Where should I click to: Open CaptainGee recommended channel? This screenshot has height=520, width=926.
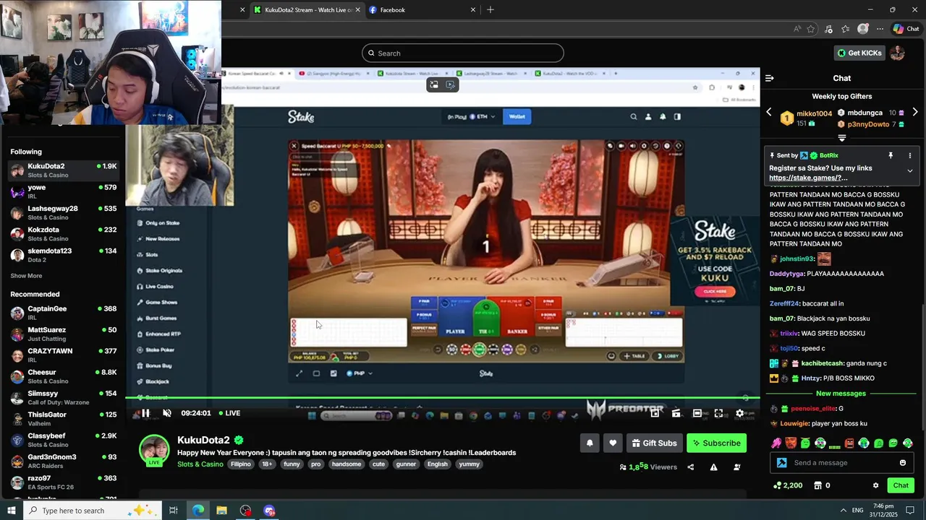[x=64, y=313]
